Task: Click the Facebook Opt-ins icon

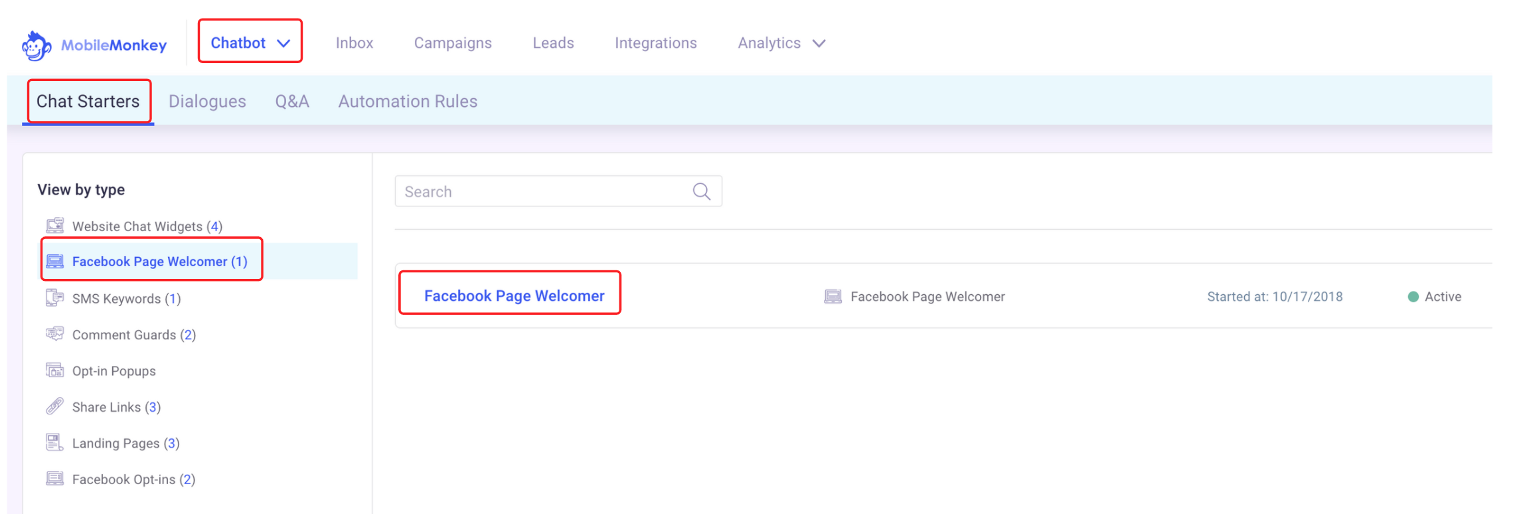Action: (55, 478)
